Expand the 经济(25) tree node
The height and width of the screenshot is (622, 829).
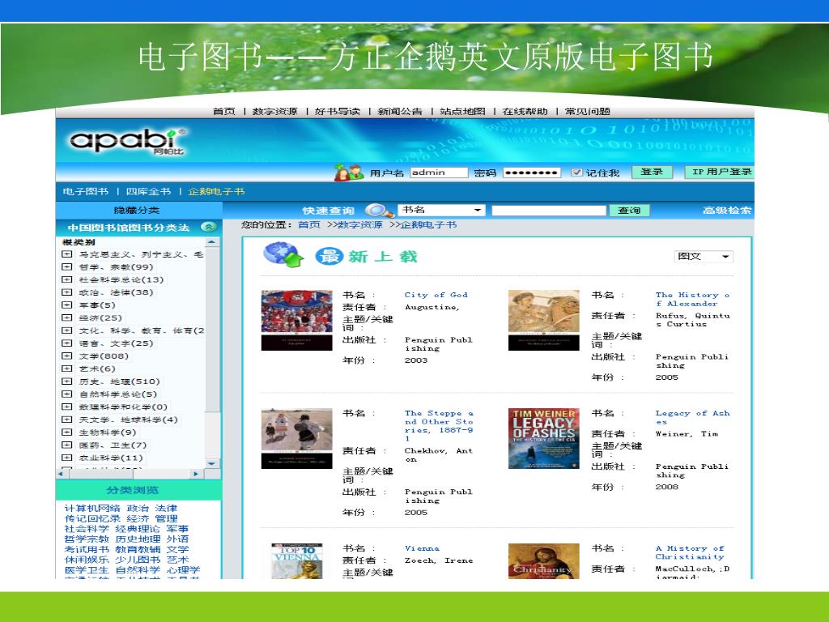[x=67, y=317]
